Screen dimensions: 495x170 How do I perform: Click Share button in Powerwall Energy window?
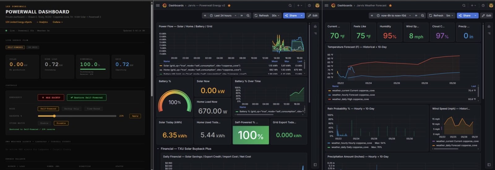point(291,15)
